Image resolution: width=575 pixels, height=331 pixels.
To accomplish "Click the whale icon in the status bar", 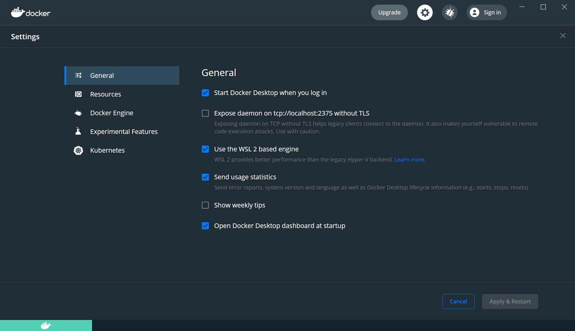I will coord(45,325).
